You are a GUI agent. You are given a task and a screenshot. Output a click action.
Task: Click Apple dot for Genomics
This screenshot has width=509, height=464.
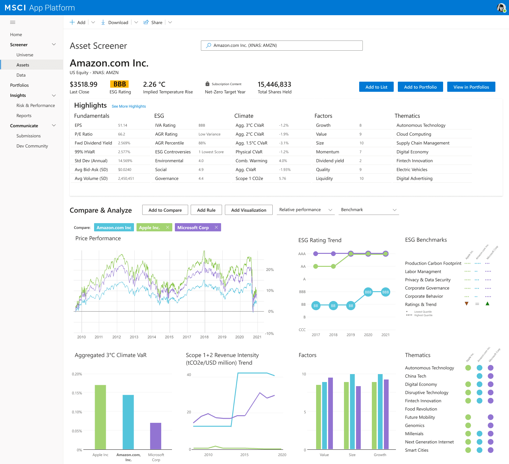pyautogui.click(x=468, y=425)
